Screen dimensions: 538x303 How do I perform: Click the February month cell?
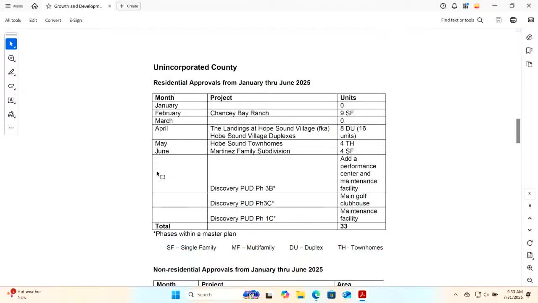tap(179, 113)
